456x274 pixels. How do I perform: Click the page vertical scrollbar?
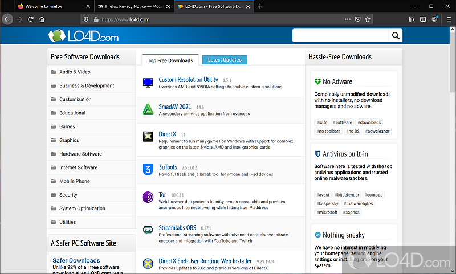[452, 63]
